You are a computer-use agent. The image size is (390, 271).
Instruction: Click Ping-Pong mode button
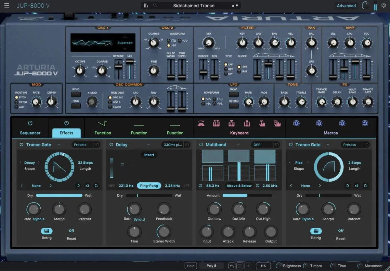pos(149,186)
